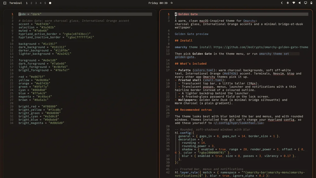
Task: Click the yellow = "#e9b96e" line
Action: (x=34, y=80)
